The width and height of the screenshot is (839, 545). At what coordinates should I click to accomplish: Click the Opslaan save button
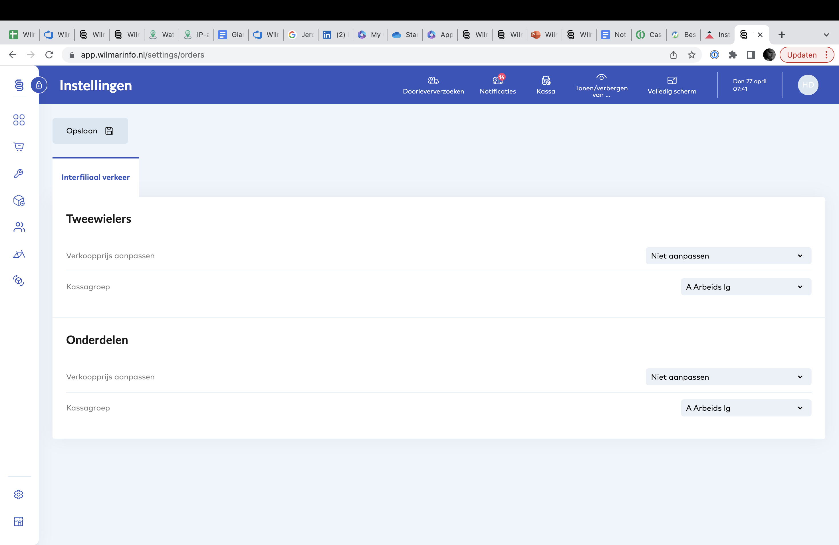90,131
